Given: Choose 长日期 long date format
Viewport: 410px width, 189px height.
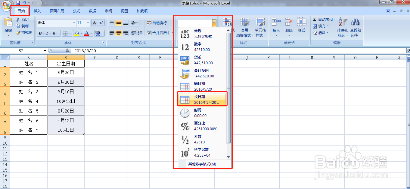Looking at the screenshot, I should click(x=202, y=100).
